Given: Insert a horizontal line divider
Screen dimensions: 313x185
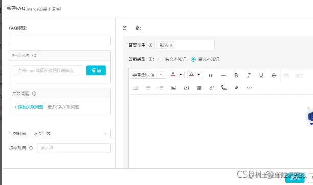Looking at the screenshot, I should 223,76.
